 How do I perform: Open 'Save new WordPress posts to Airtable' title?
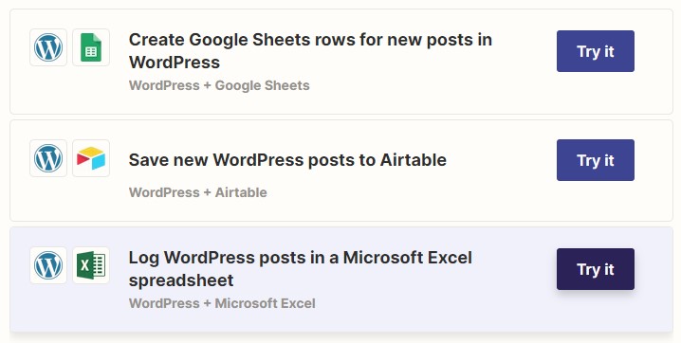click(287, 160)
